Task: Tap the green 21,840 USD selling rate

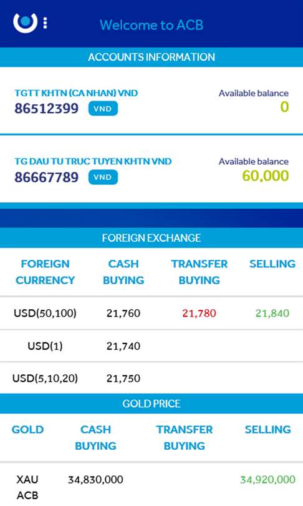Action: (x=272, y=313)
